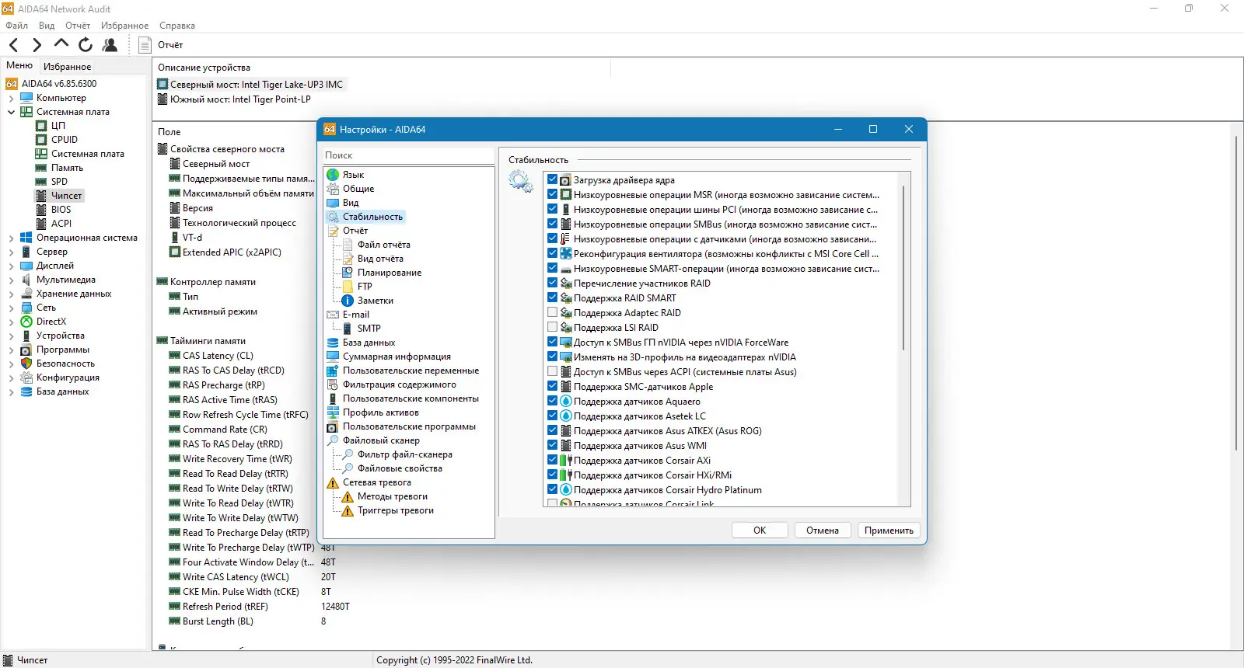The width and height of the screenshot is (1244, 668).
Task: Toggle Низкоуровневые операции шины PCI checkbox
Action: click(x=553, y=209)
